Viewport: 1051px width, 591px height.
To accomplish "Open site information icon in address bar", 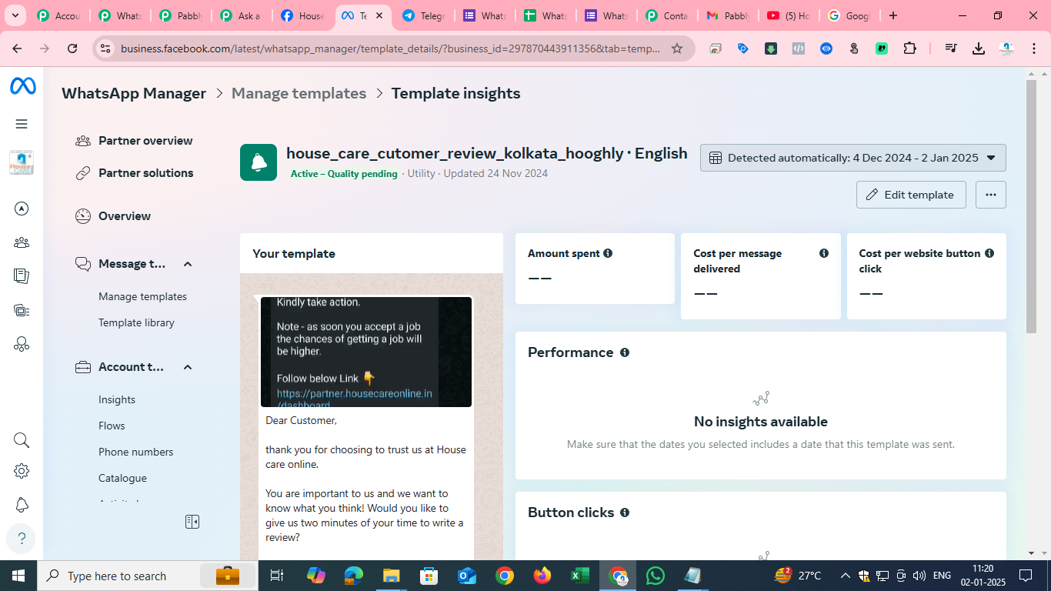I will click(105, 48).
